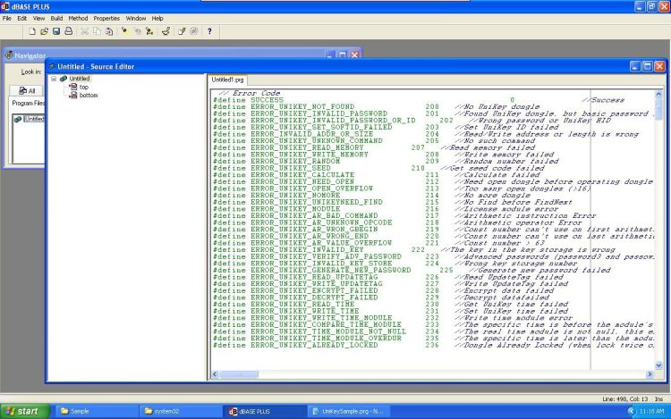Screen dimensions: 671x419
Task: Click the Paste toolbar icon
Action: tap(109, 31)
